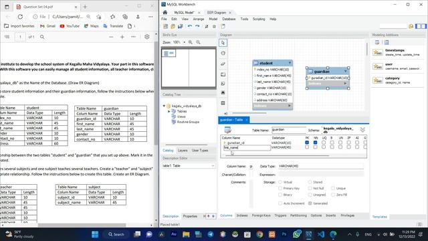
Task: Click the YouTube favorite link in Edge
Action: [x=70, y=26]
